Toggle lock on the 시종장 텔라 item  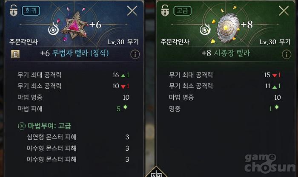tap(165, 11)
